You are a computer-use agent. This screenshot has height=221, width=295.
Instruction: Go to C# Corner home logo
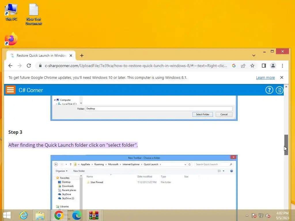[x=31, y=90]
